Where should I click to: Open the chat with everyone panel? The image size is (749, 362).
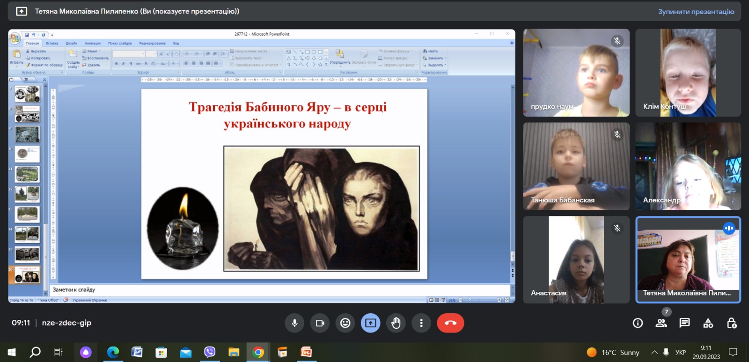click(684, 323)
